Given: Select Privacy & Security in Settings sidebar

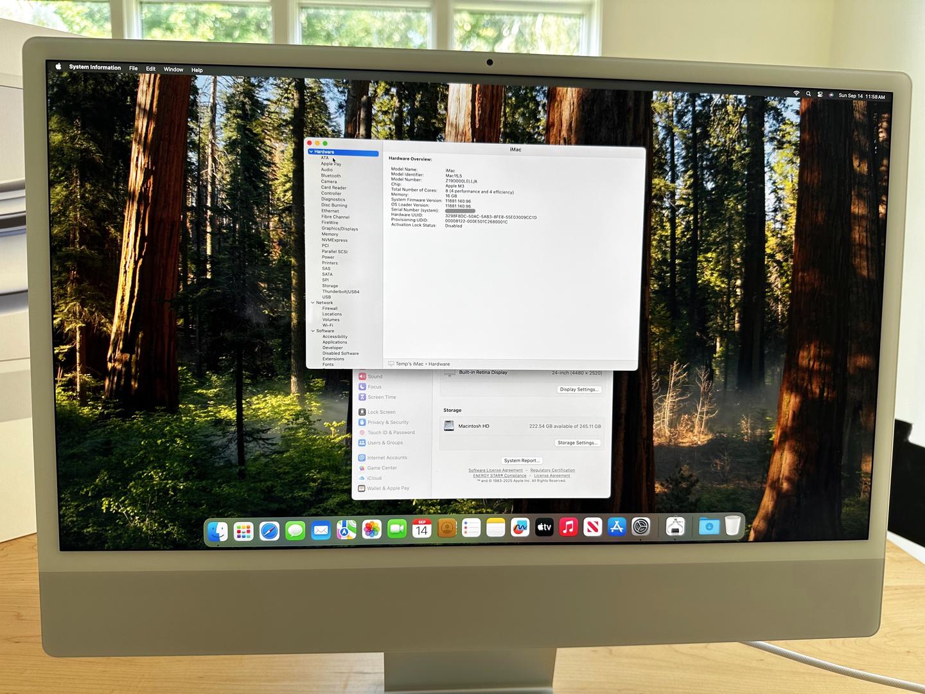Looking at the screenshot, I should click(x=383, y=422).
